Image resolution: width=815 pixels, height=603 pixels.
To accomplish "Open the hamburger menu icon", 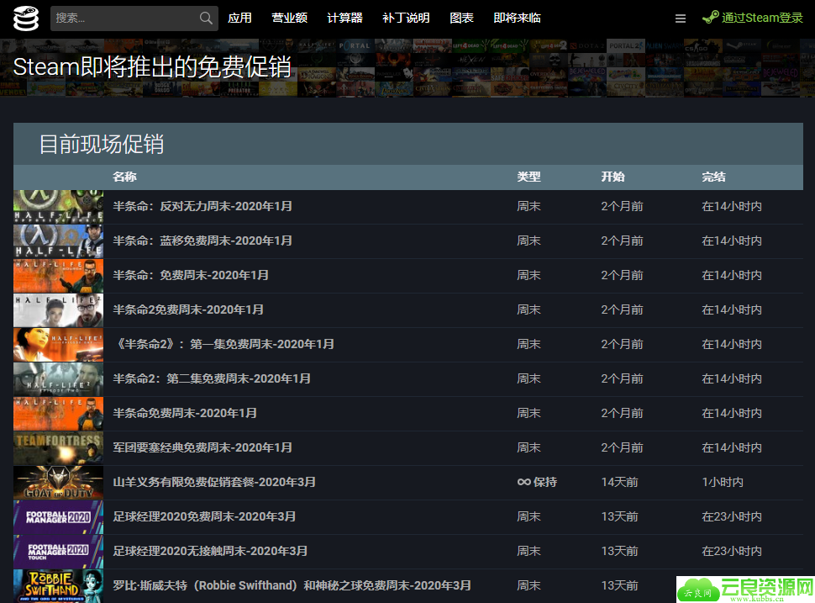I will point(681,18).
